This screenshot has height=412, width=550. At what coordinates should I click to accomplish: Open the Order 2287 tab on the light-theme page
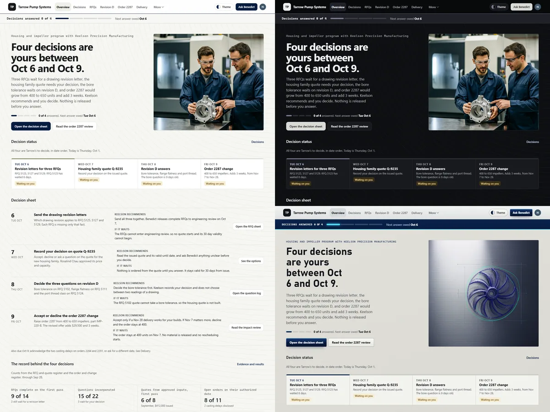[x=125, y=7]
